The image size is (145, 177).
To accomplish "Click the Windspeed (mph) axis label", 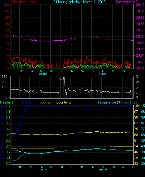I will coord(24,2).
